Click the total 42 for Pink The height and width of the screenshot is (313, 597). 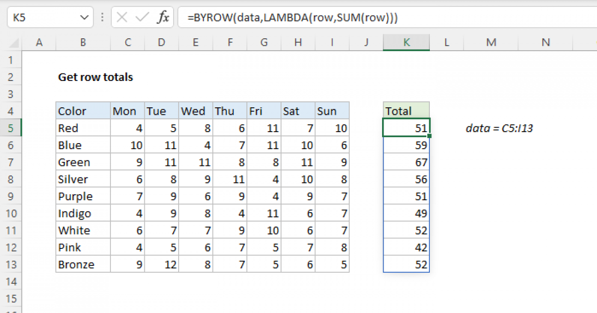[406, 247]
